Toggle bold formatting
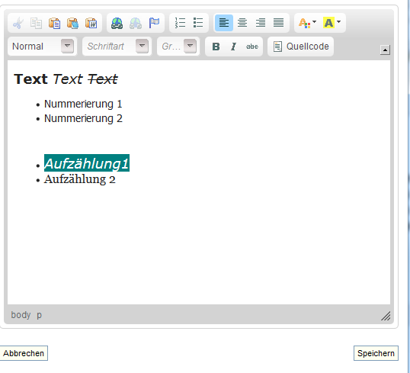The height and width of the screenshot is (373, 410). coord(216,47)
